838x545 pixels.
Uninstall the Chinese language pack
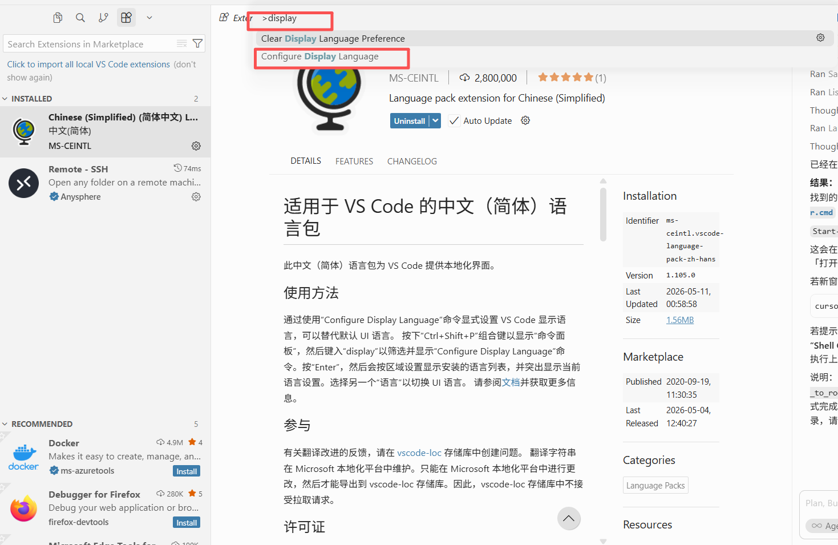410,121
